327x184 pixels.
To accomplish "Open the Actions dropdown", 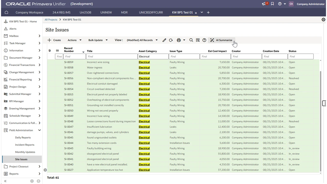I will tap(74, 40).
